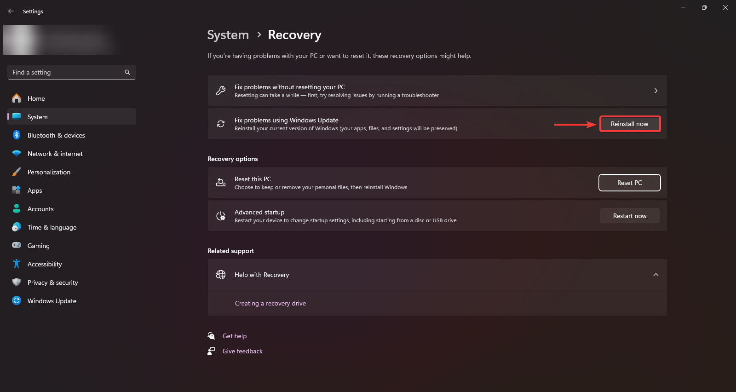Go to Bluetooth & devices settings
Image resolution: width=736 pixels, height=392 pixels.
(x=72, y=135)
